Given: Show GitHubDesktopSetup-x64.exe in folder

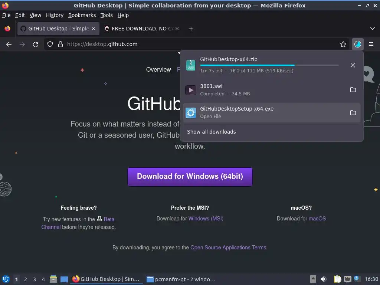Looking at the screenshot, I should pyautogui.click(x=353, y=113).
